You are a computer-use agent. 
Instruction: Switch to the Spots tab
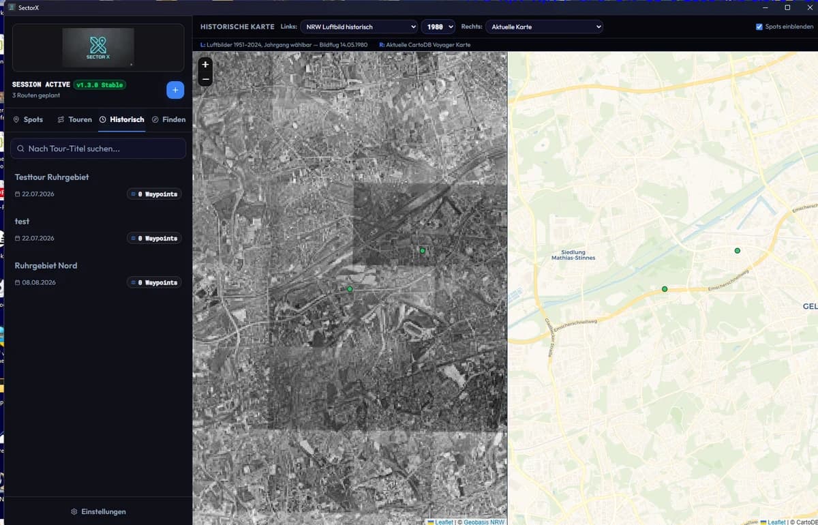(x=28, y=119)
